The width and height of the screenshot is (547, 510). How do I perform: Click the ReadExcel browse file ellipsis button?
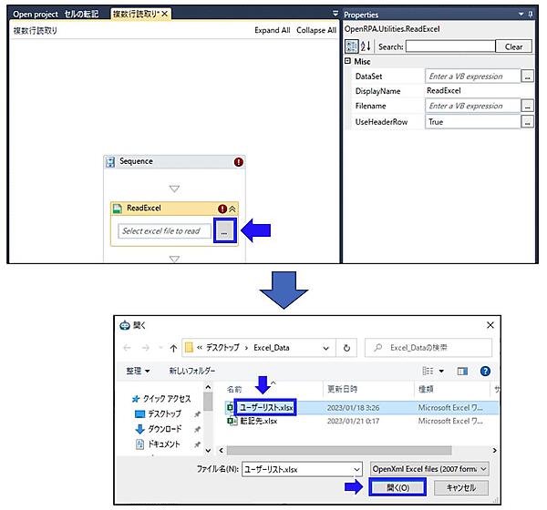point(224,230)
